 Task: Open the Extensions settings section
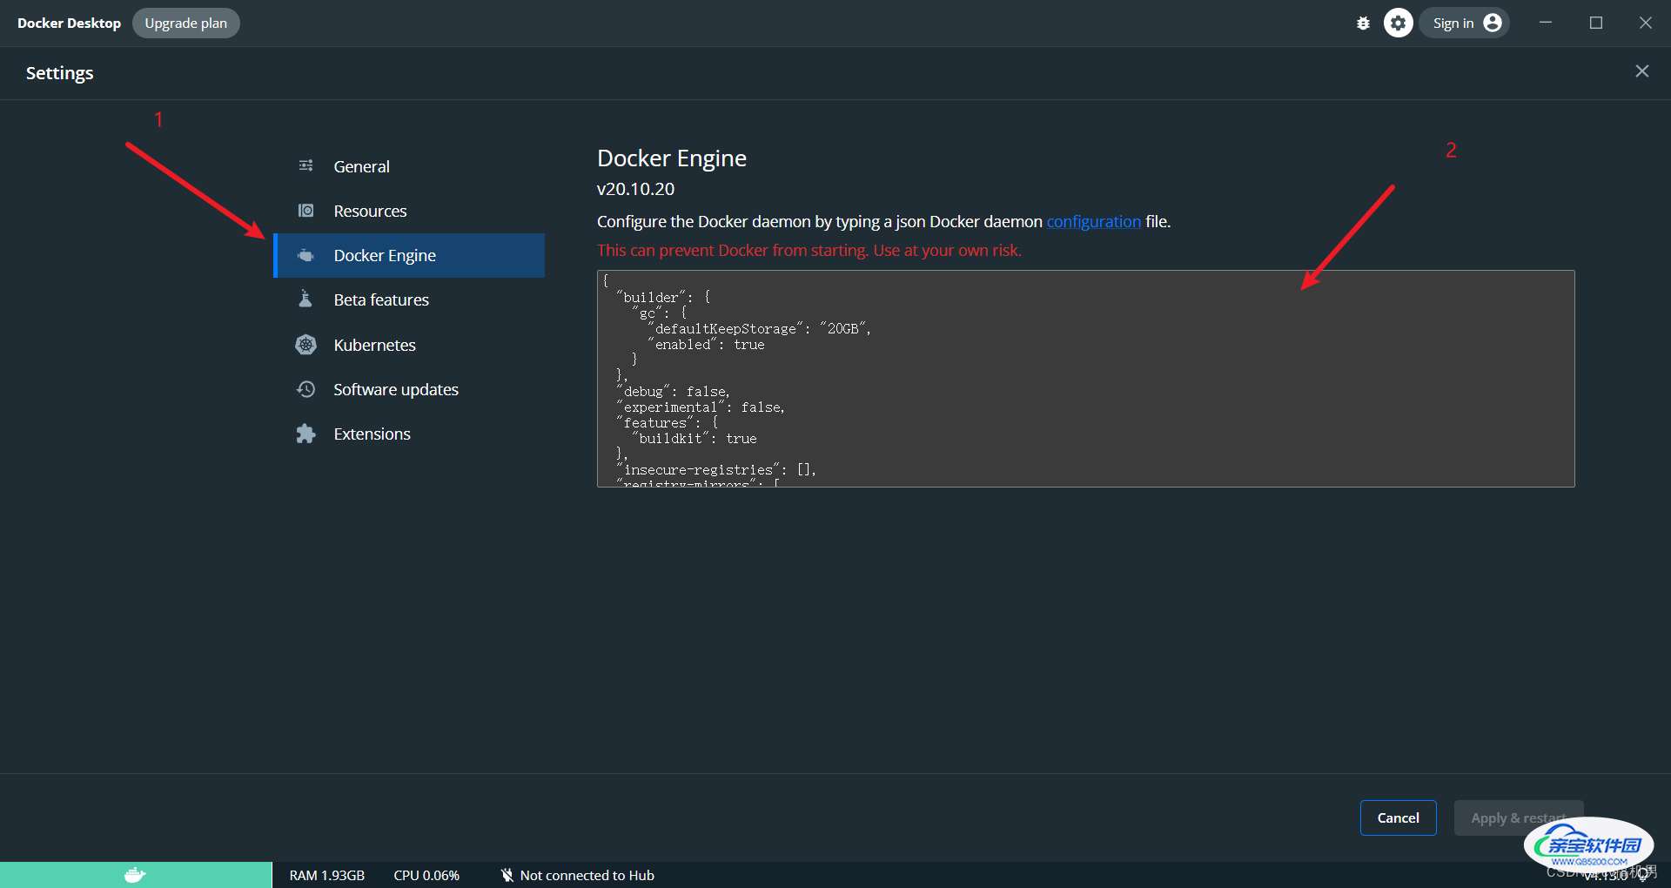[x=409, y=434]
